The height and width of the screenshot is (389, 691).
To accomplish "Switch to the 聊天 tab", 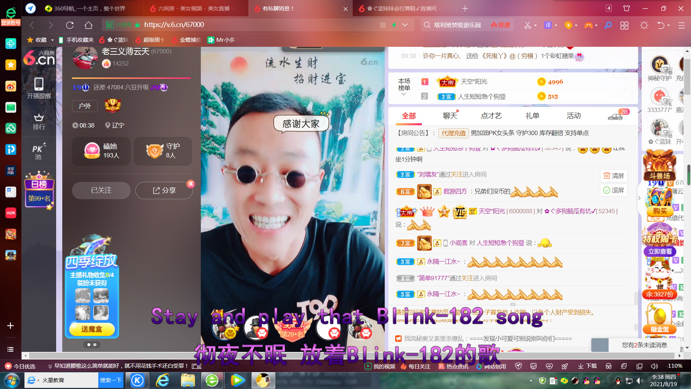I will 450,116.
